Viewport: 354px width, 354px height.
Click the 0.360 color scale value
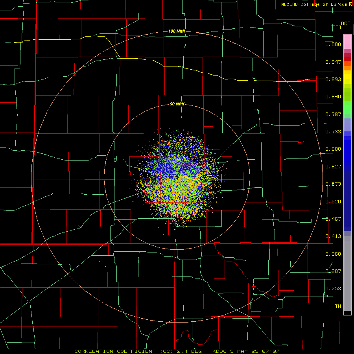(x=333, y=254)
